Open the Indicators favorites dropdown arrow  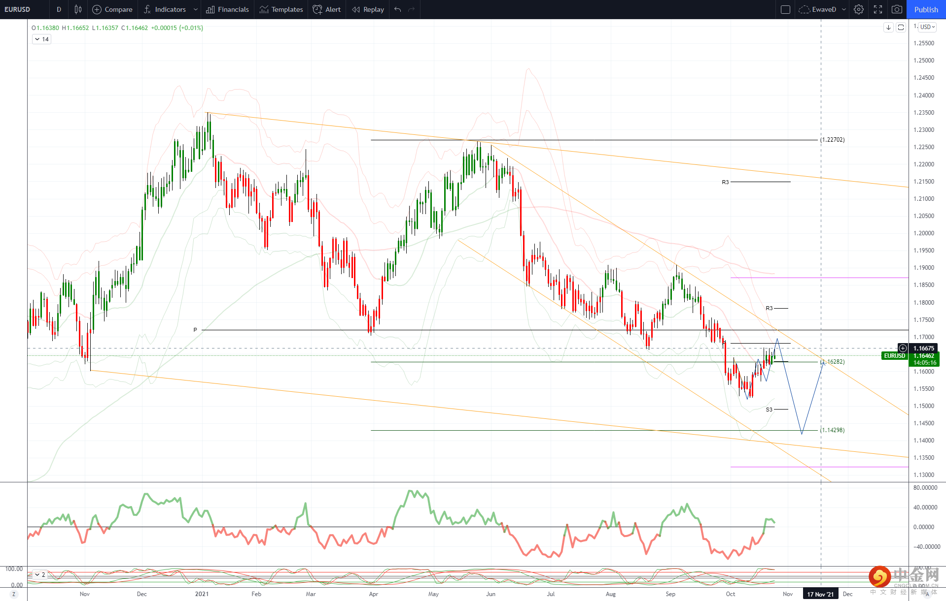[x=196, y=9]
